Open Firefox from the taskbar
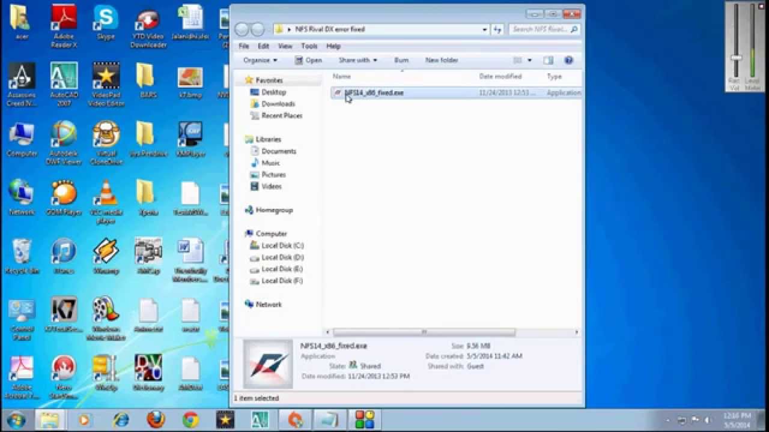This screenshot has height=432, width=769. [x=156, y=419]
